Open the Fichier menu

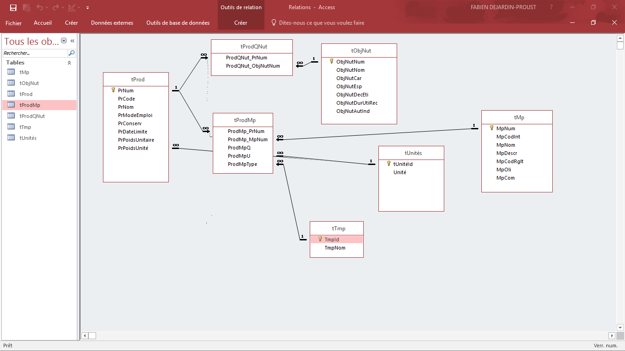14,23
